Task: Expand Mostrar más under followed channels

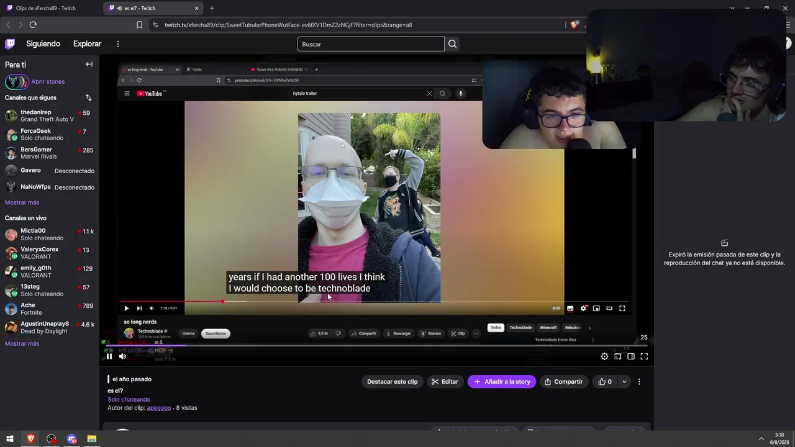Action: (22, 202)
